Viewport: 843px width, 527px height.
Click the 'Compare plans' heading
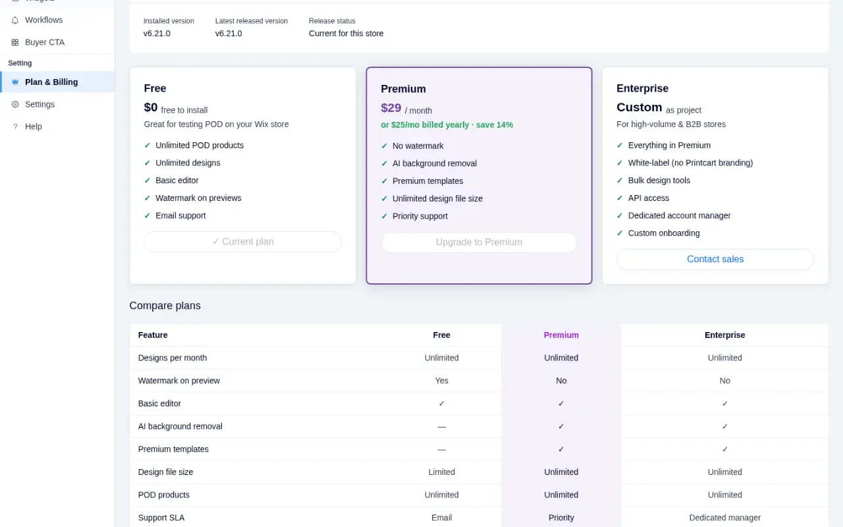point(165,306)
